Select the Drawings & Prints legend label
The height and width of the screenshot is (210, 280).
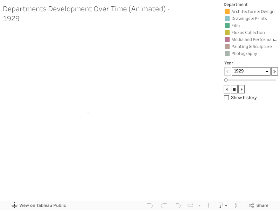[x=249, y=19]
